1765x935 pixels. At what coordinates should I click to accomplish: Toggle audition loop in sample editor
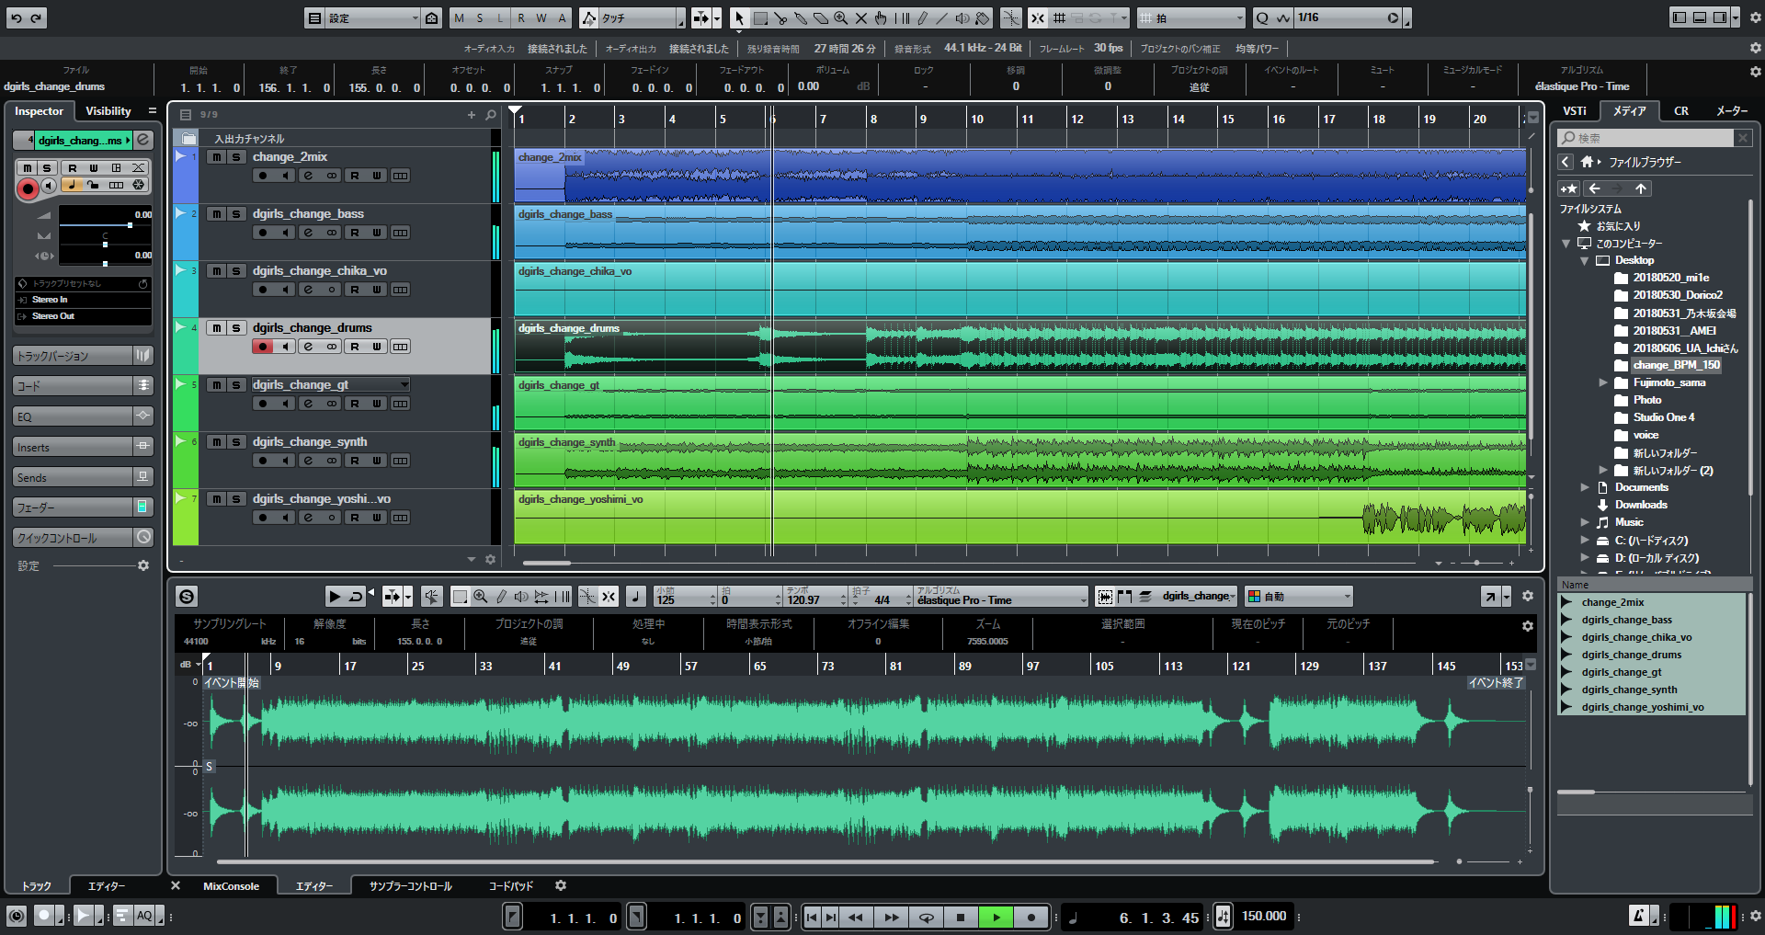point(356,596)
